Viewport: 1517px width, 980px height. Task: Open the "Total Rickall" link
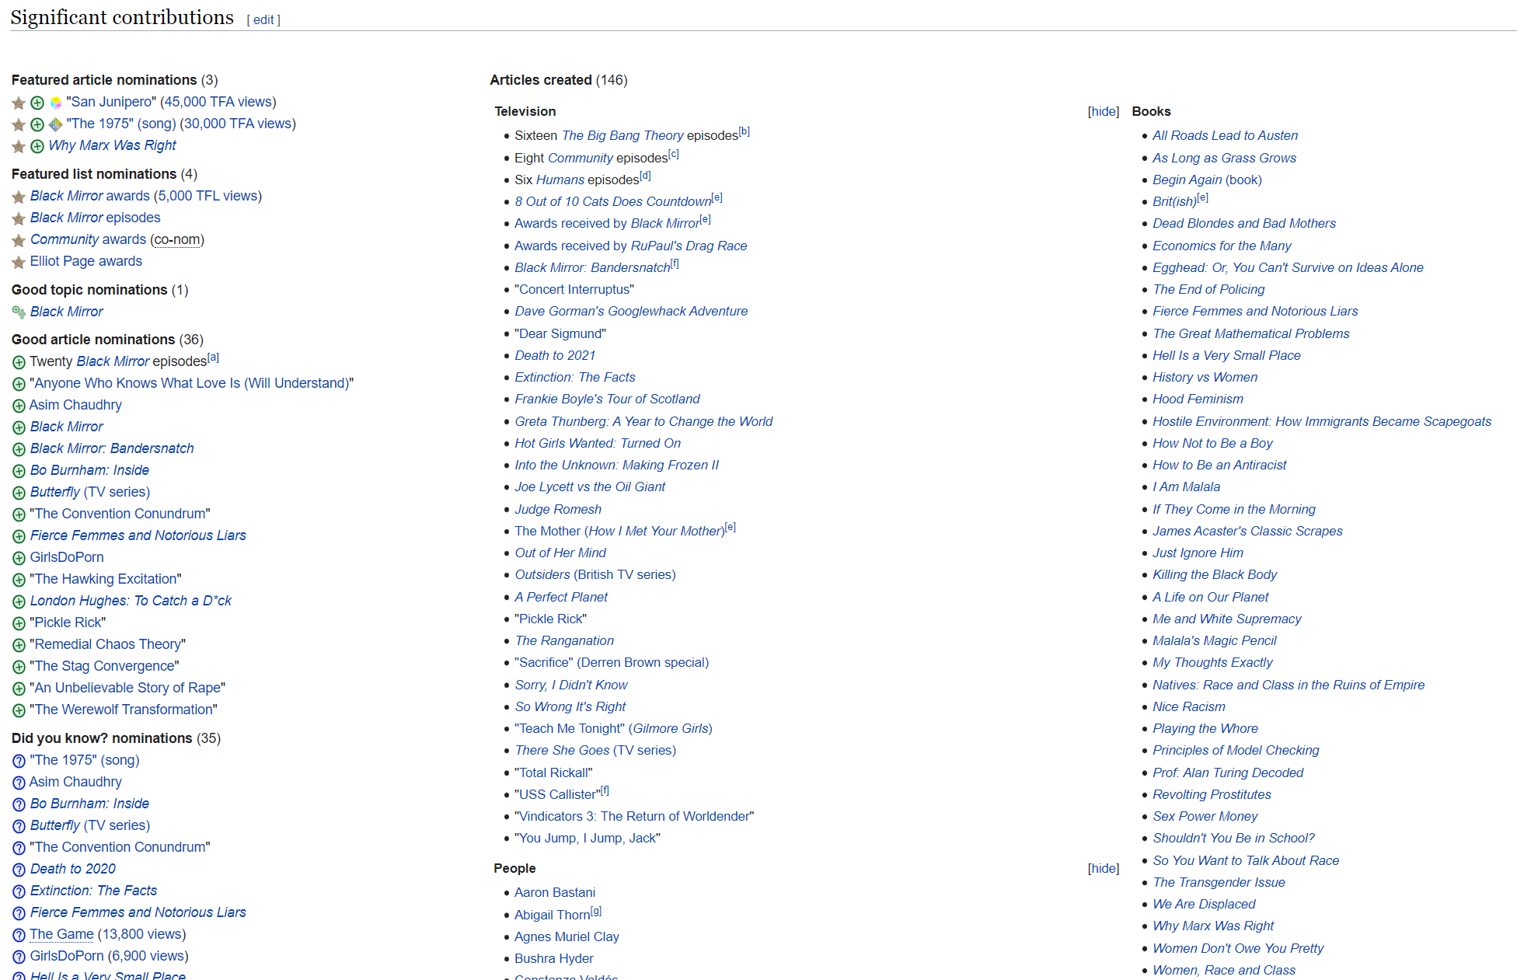(x=553, y=772)
